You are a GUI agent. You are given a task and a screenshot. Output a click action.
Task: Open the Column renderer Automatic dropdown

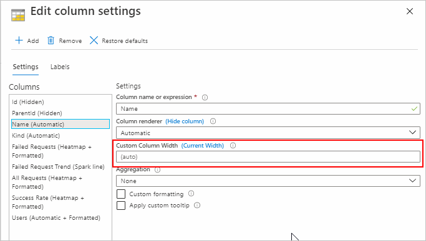pyautogui.click(x=268, y=133)
